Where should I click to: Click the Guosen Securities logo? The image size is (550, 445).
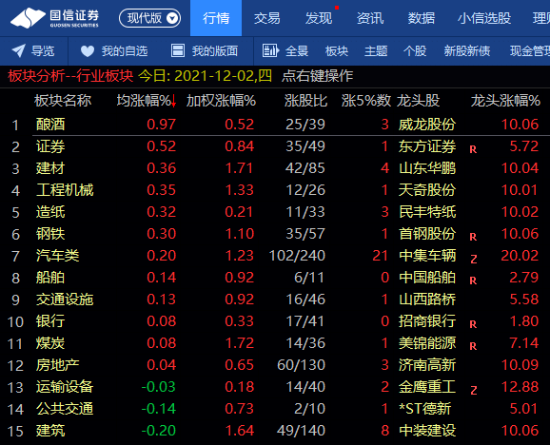tap(55, 18)
